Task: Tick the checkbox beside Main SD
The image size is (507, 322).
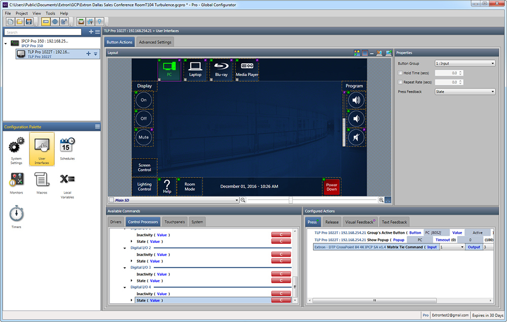Action: [112, 200]
